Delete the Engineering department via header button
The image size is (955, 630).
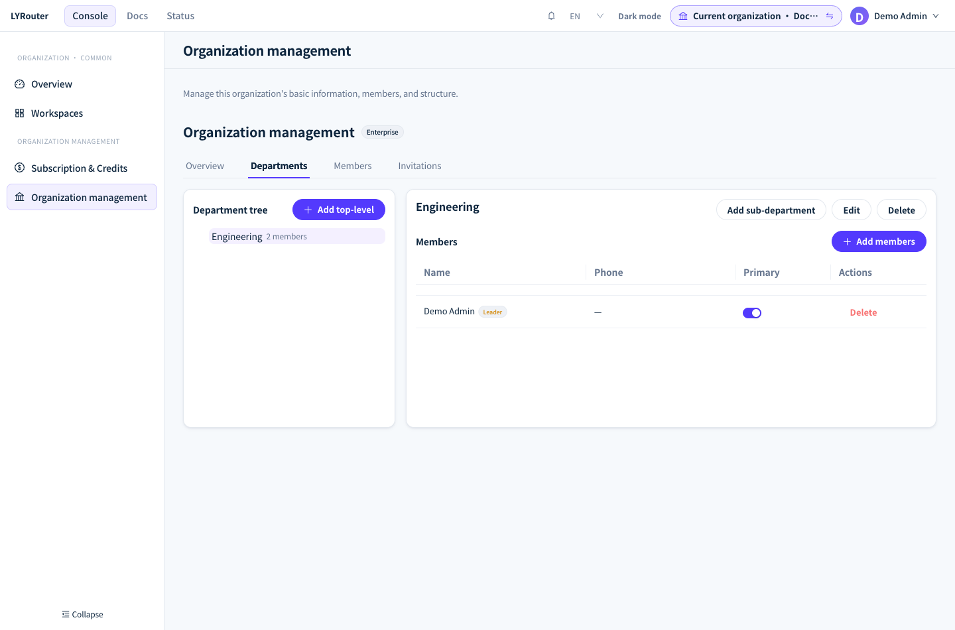point(901,210)
